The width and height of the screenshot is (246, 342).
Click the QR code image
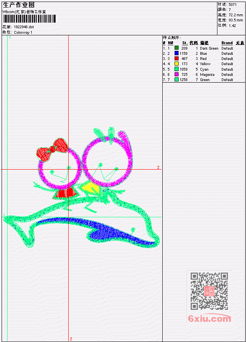coord(209,291)
